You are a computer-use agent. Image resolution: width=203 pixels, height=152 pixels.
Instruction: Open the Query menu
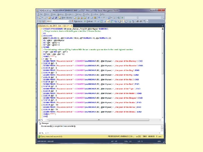(x=60, y=14)
